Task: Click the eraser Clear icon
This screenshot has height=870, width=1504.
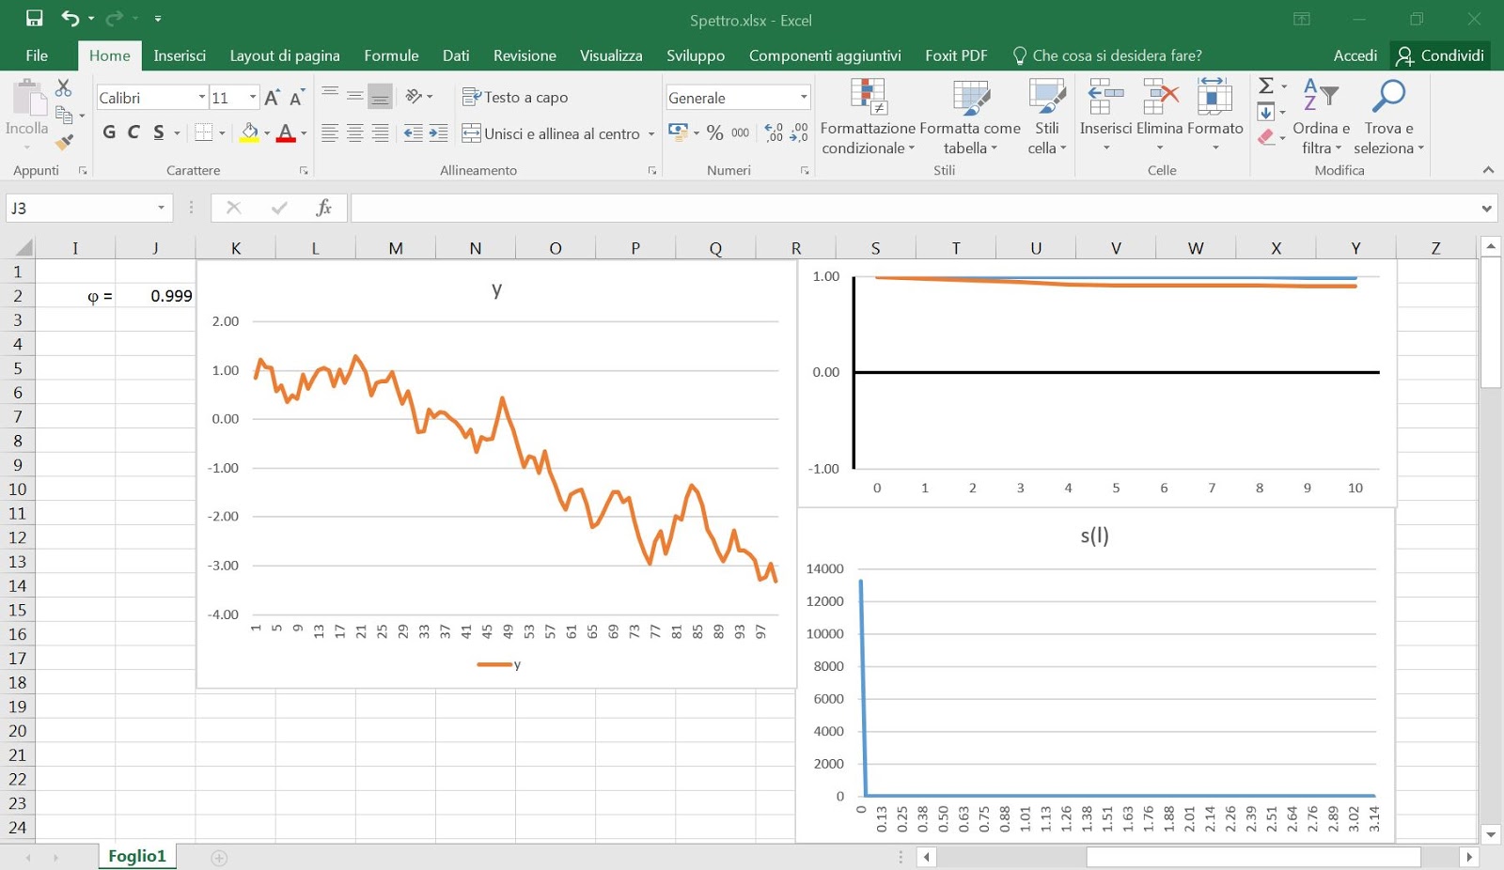Action: tap(1266, 137)
